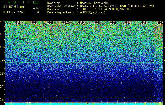Click the HROFFT 1.0.0 title text
165x105 pixels.
point(21,2)
